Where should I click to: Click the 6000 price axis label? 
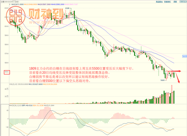click(7, 27)
